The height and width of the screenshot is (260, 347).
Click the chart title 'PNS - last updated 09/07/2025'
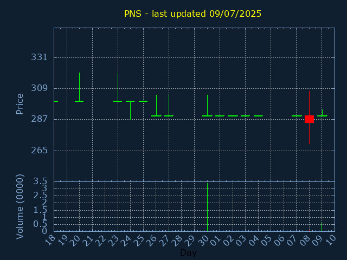coord(192,14)
